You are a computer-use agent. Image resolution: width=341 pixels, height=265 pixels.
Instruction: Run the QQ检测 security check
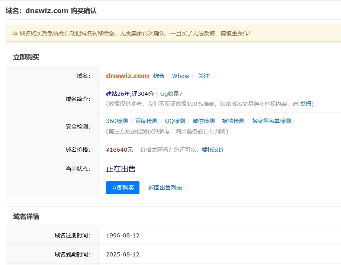coord(175,121)
